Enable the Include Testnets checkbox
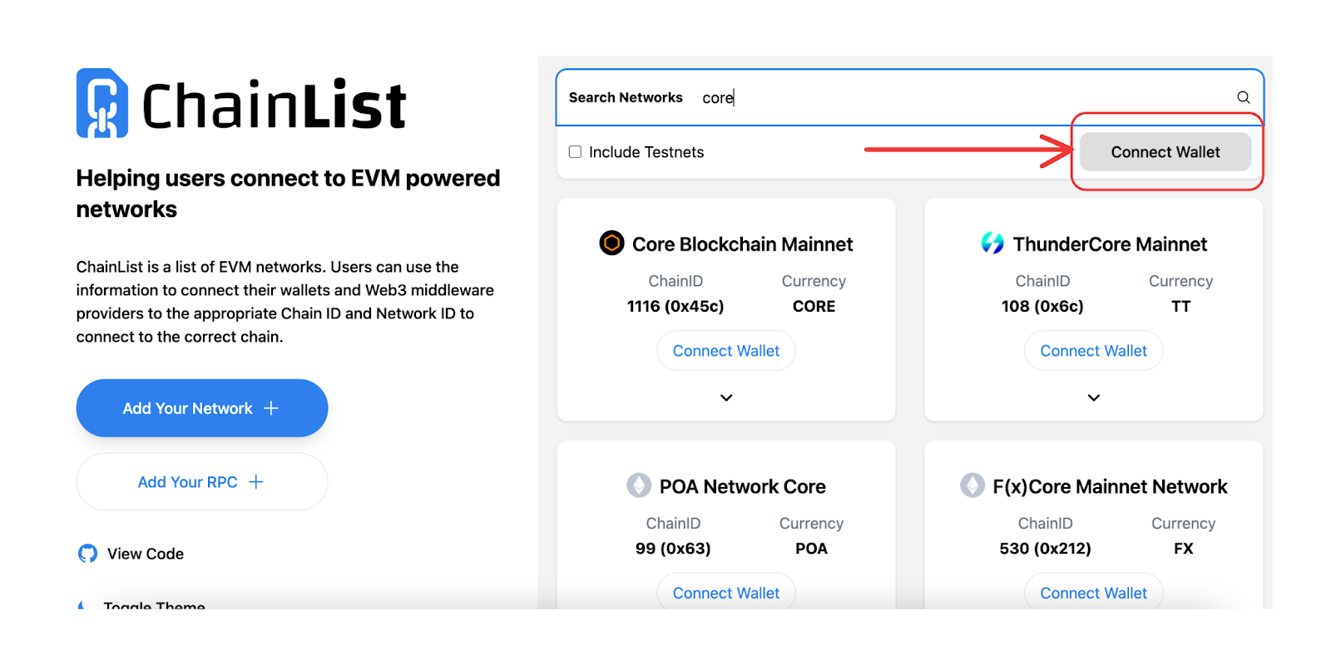The width and height of the screenshot is (1331, 665). [575, 152]
